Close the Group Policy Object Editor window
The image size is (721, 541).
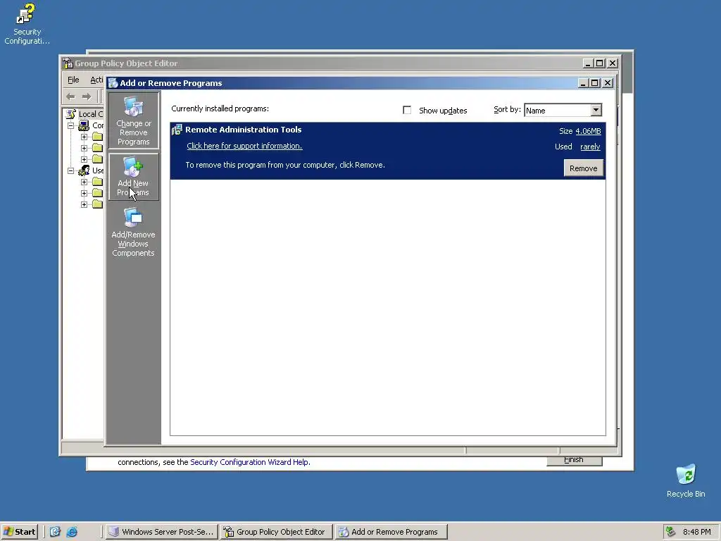(613, 63)
